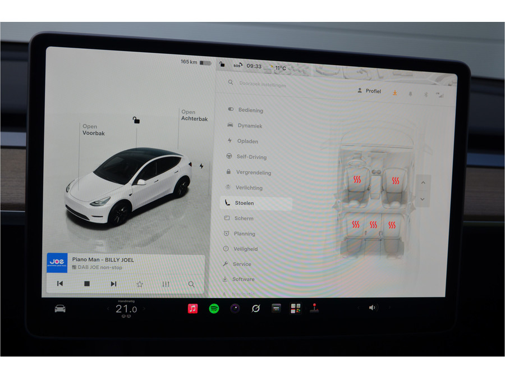Open the dashcam viewer icon

[x=276, y=308]
